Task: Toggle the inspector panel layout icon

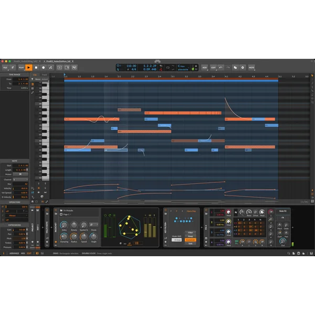Action: pos(67,68)
